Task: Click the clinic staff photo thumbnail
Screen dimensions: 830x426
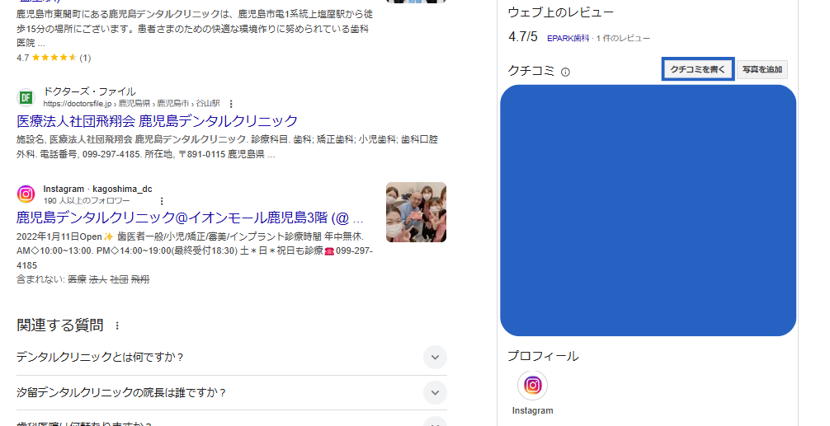Action: 416,212
